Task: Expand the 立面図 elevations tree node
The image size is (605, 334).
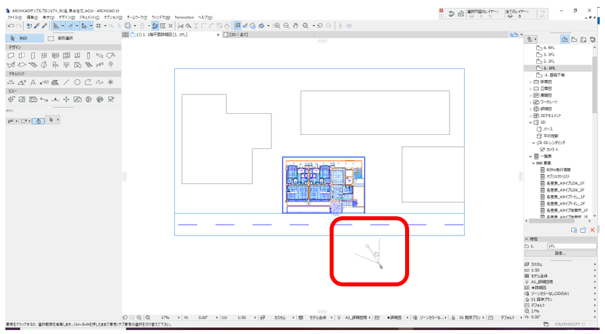Action: click(530, 89)
